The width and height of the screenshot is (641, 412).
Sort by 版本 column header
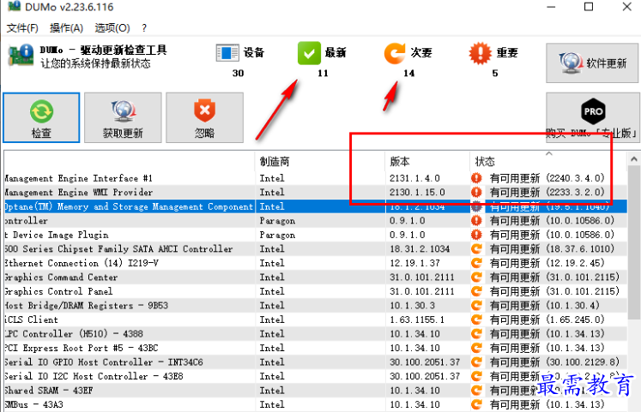point(427,162)
